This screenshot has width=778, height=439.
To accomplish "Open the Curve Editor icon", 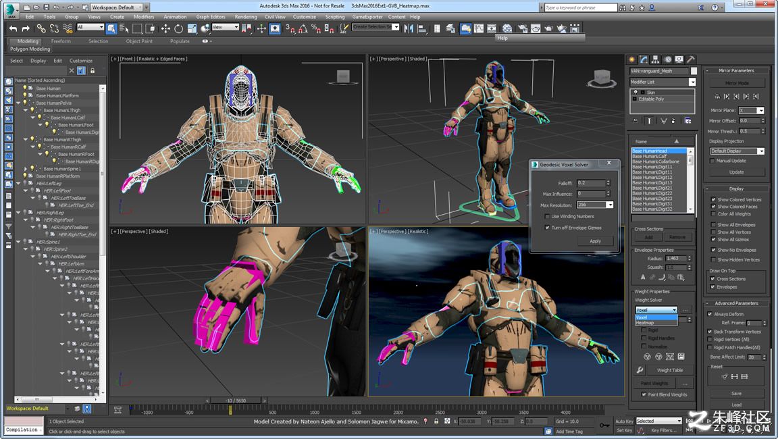I will coord(478,29).
